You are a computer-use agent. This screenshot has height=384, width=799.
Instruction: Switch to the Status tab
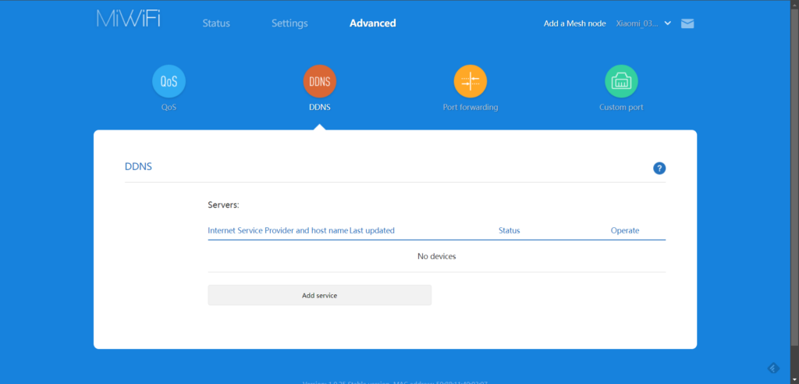click(x=216, y=23)
